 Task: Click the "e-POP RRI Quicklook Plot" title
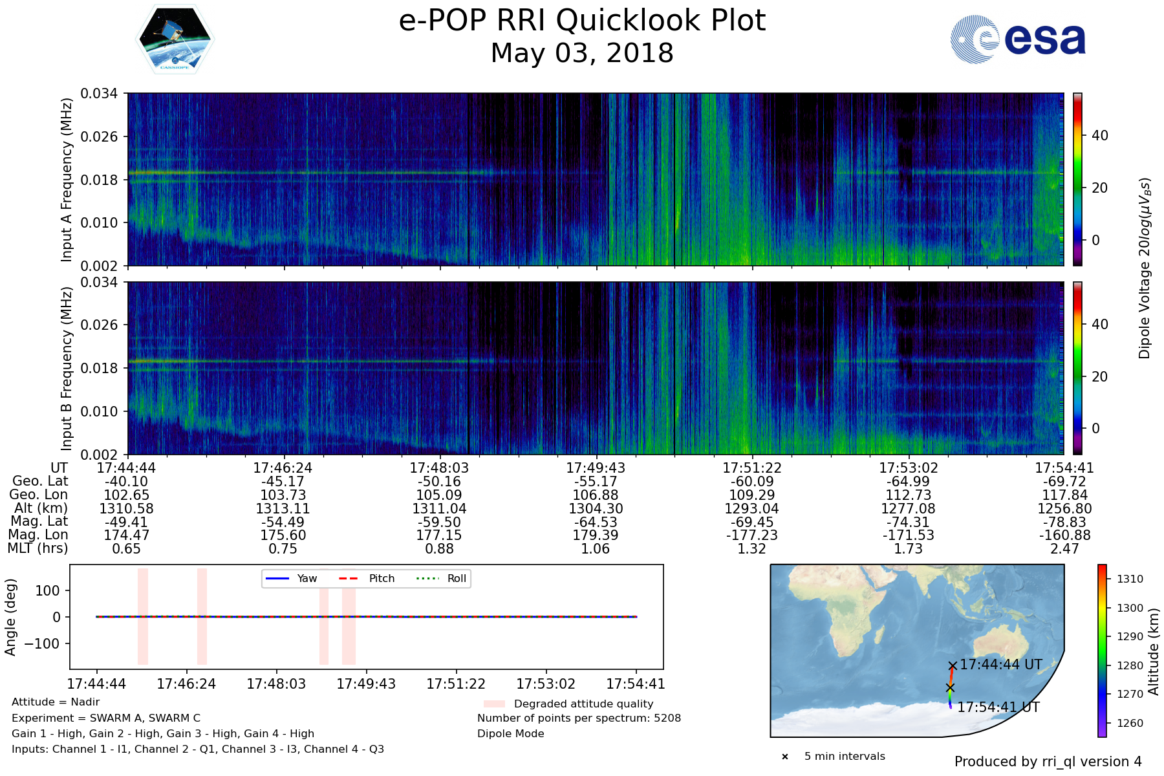point(582,21)
